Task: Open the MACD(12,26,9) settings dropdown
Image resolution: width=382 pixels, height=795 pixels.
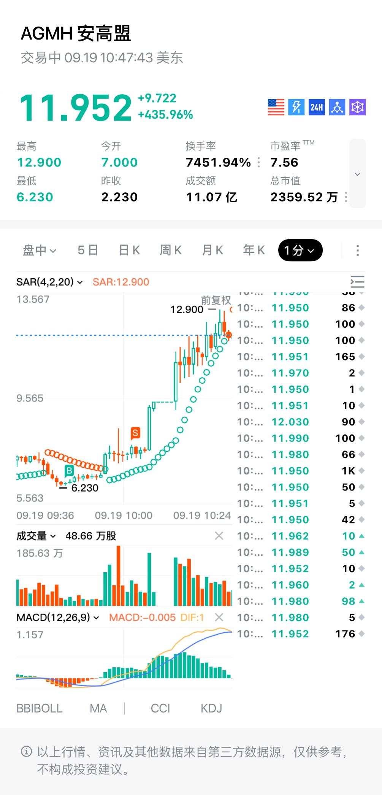Action: point(58,617)
